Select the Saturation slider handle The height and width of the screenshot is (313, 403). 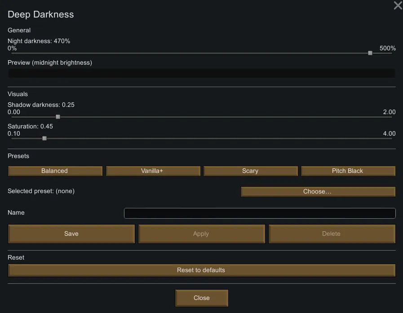(44, 138)
